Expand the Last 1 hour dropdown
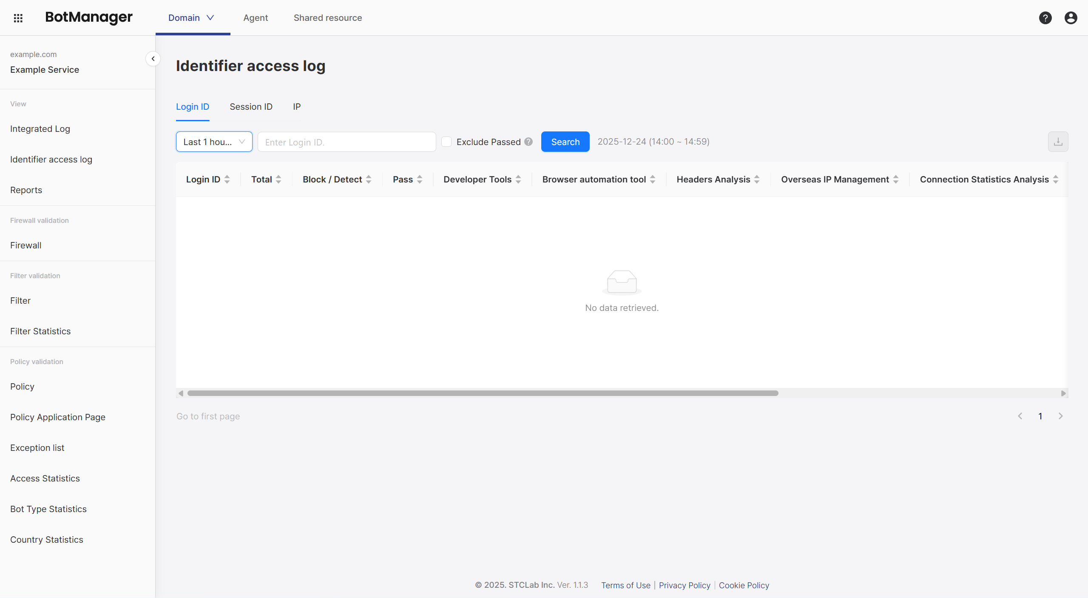The image size is (1088, 598). (x=214, y=142)
